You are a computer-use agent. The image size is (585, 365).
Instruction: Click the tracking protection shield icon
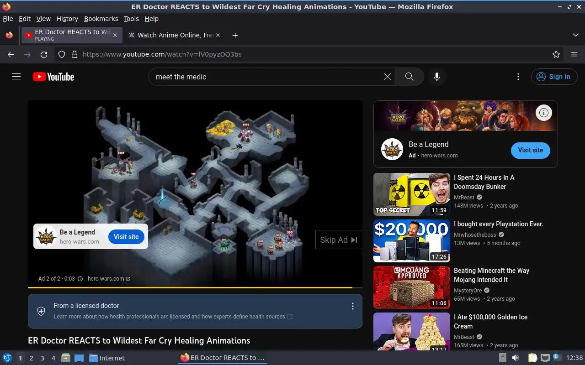[62, 54]
